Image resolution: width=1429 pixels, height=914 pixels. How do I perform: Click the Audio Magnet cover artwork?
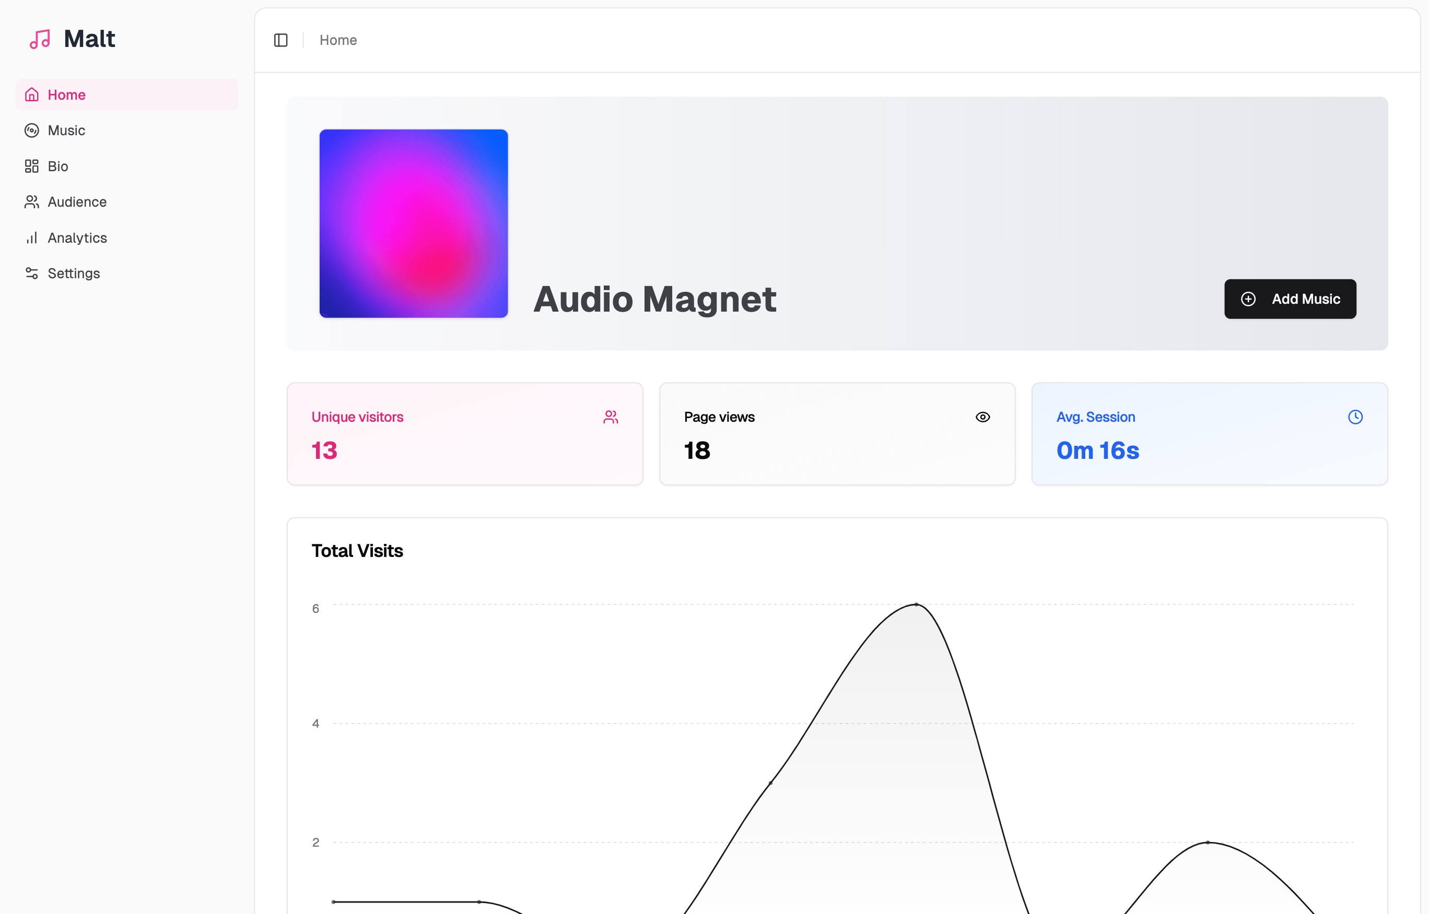click(x=414, y=223)
